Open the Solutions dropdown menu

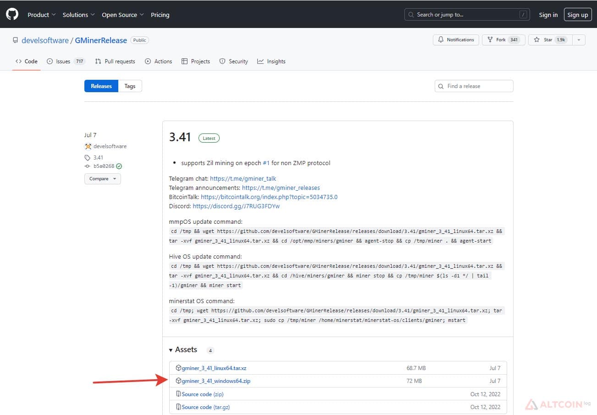[x=78, y=15]
